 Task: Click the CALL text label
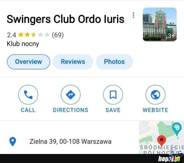[28, 110]
